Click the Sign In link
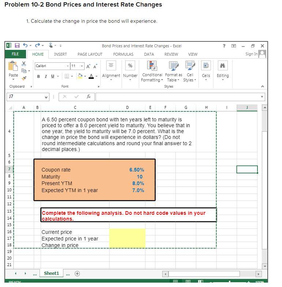282x287 pixels. pyautogui.click(x=252, y=54)
